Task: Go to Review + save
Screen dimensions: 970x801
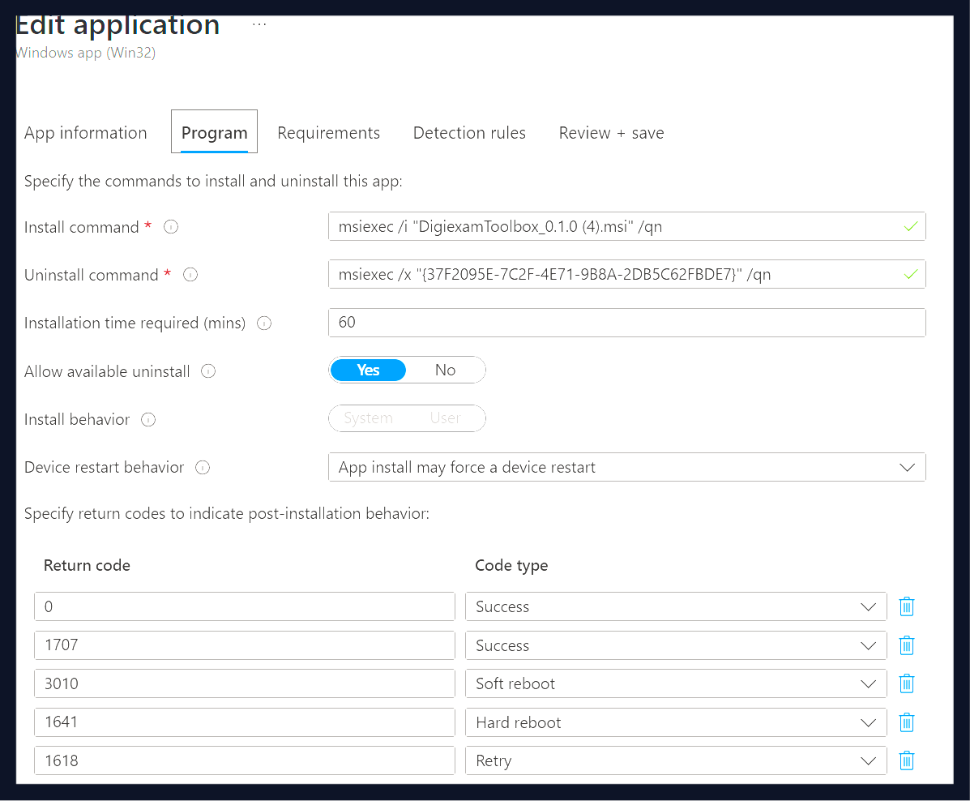Action: click(x=611, y=132)
